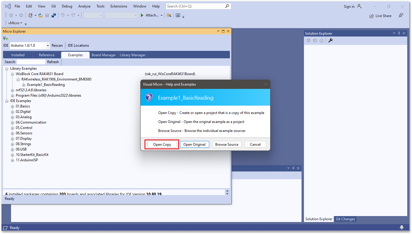The width and height of the screenshot is (412, 234).
Task: Click the window icon after Find in Files
Action: point(178,15)
